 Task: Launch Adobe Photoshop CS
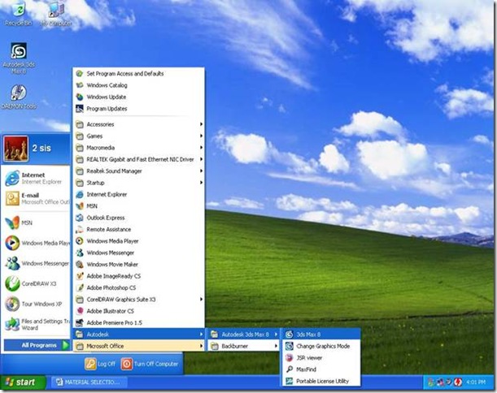pyautogui.click(x=138, y=288)
